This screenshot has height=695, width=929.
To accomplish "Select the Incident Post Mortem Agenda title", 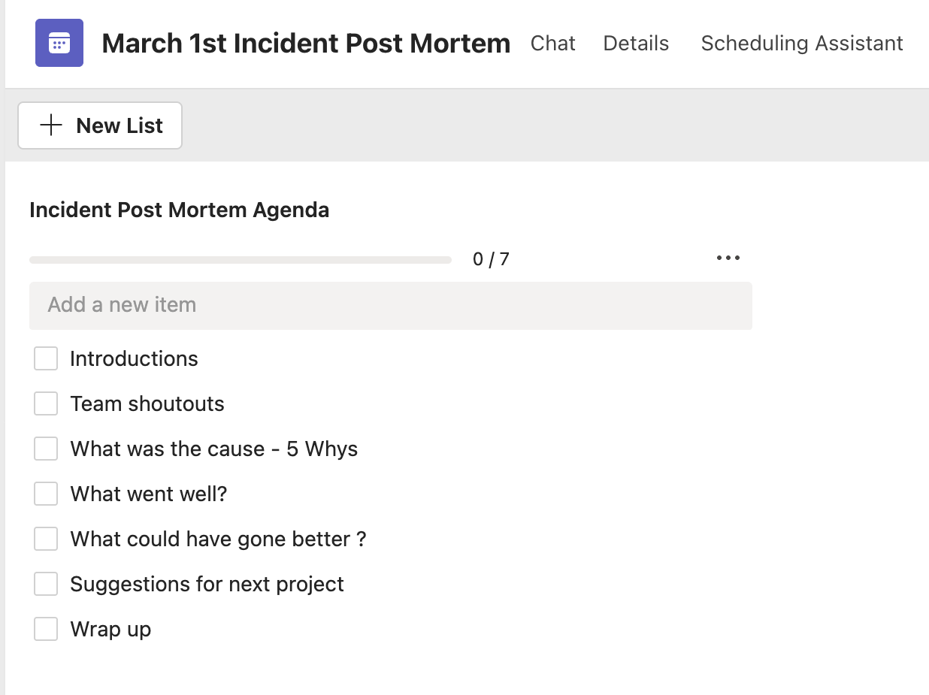I will pyautogui.click(x=179, y=210).
